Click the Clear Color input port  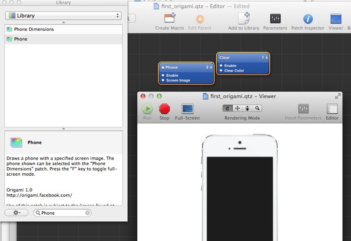tap(221, 71)
